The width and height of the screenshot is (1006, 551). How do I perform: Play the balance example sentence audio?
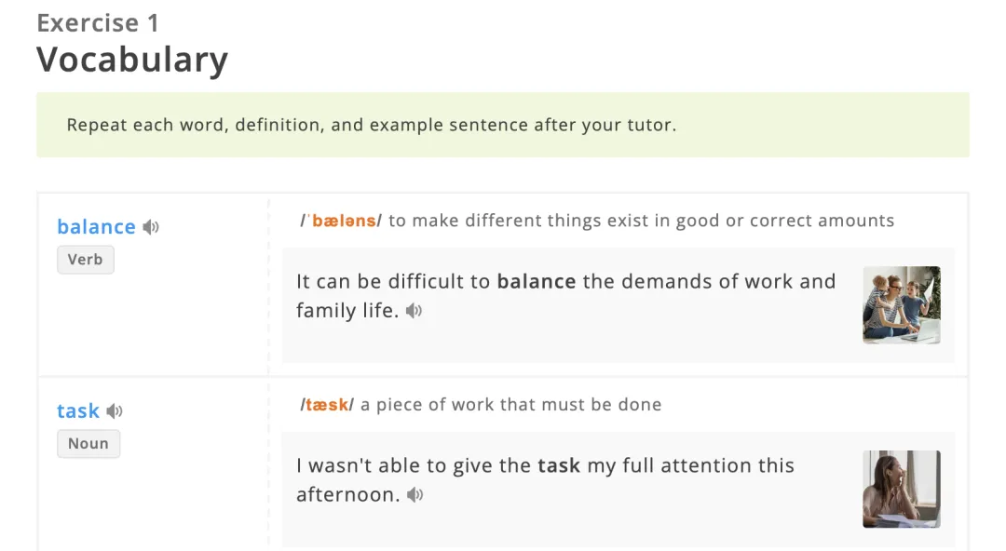(x=414, y=311)
